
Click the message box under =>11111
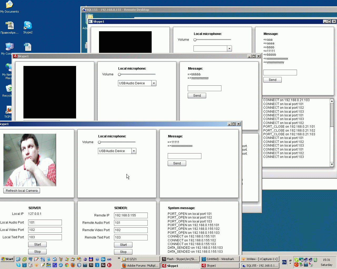click(185, 156)
